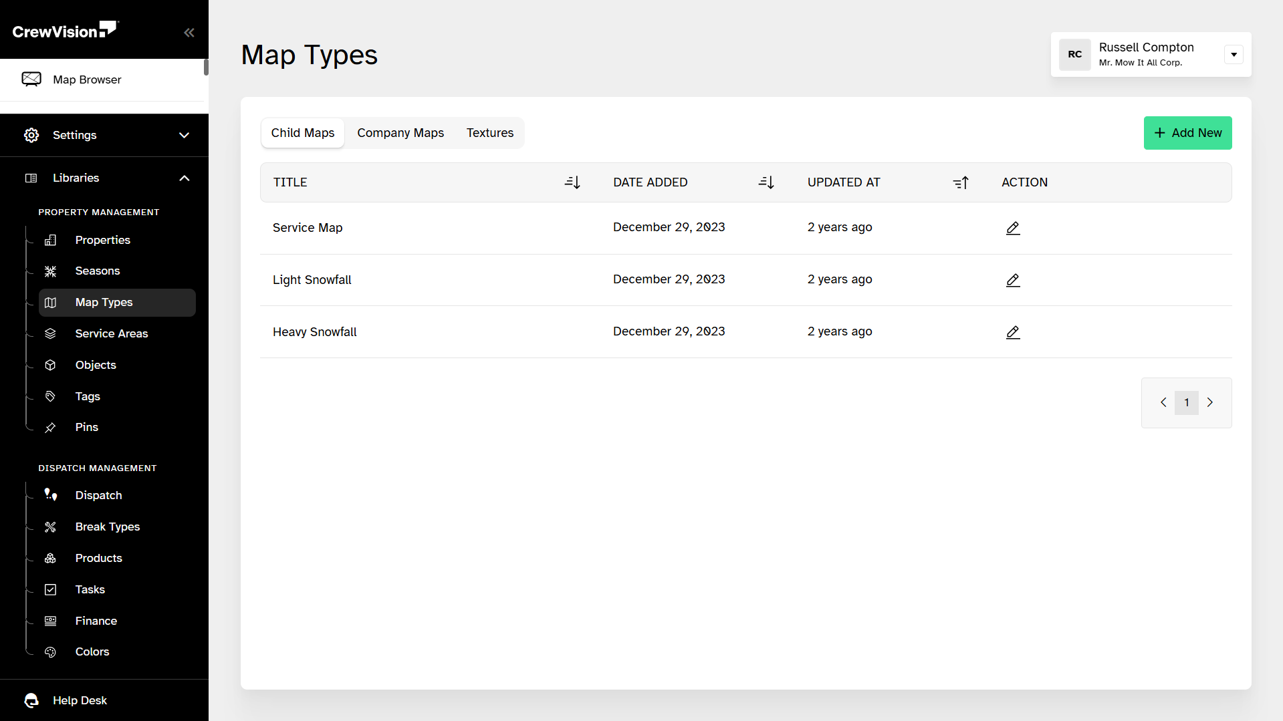Screen dimensions: 1283x721
Task: Click the Mr. Mow It All Corp. text
Action: click(1140, 63)
